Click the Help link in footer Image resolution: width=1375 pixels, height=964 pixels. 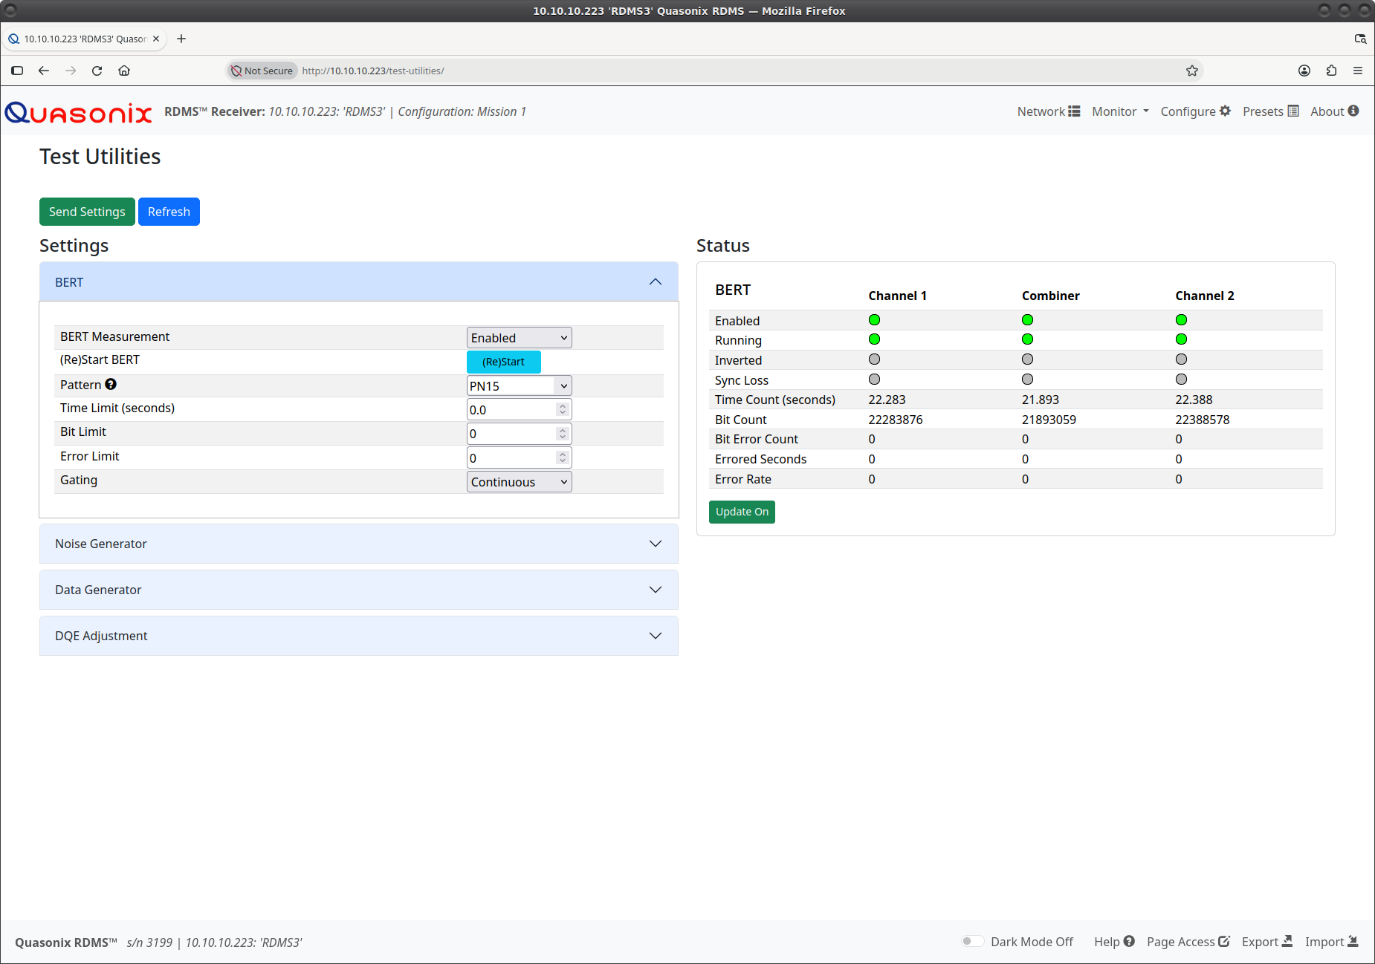[x=1113, y=941]
